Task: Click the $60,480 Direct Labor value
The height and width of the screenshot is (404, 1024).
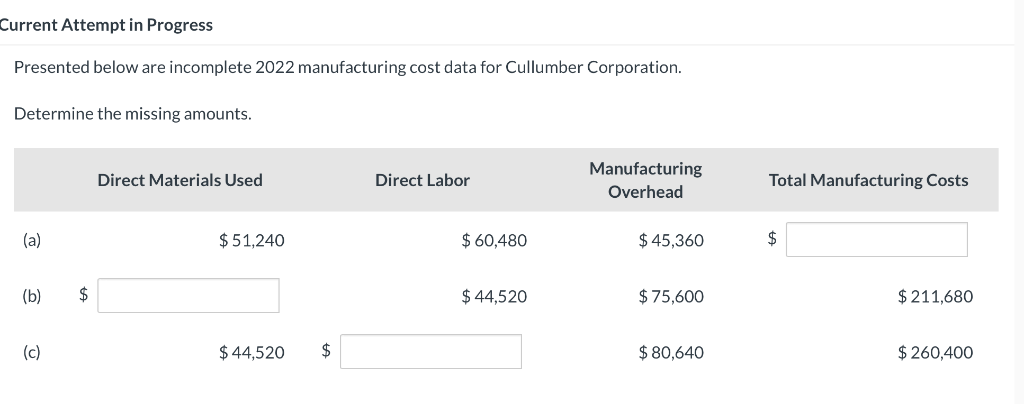Action: 493,241
